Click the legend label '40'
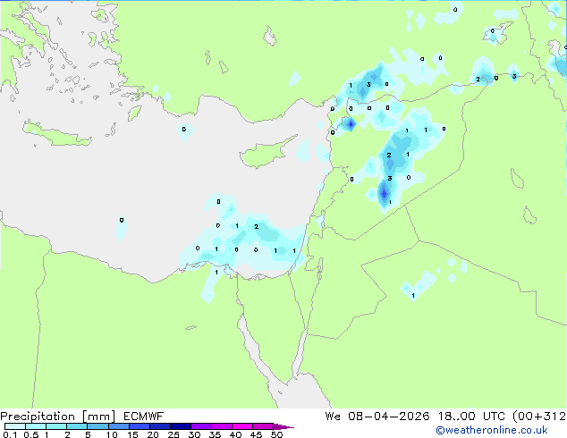567x438 pixels. (235, 434)
